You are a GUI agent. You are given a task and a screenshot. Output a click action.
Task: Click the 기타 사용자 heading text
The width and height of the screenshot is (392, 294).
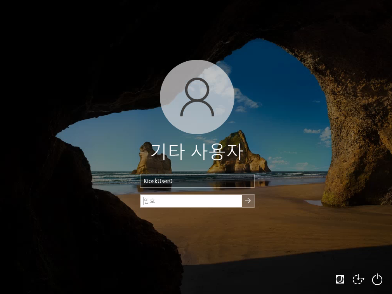click(x=197, y=152)
